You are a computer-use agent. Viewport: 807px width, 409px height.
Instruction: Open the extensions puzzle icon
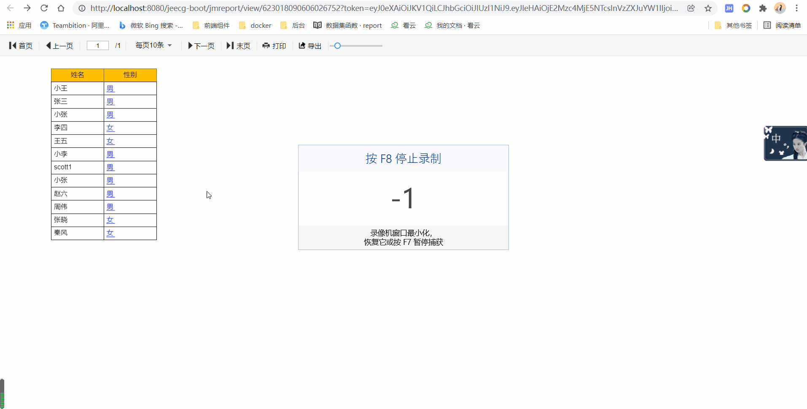point(763,8)
